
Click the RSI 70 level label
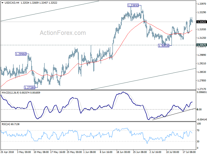coord(198,130)
